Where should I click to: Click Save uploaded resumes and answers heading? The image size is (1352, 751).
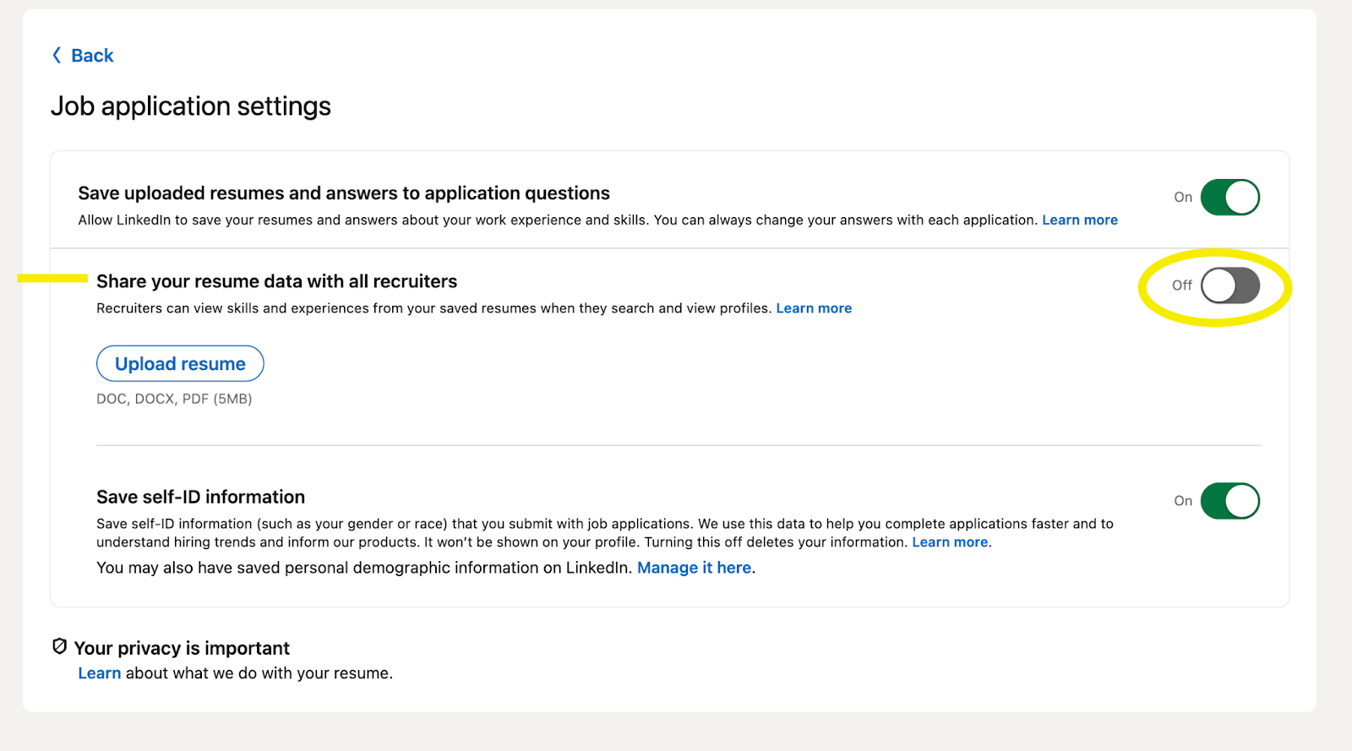tap(344, 193)
